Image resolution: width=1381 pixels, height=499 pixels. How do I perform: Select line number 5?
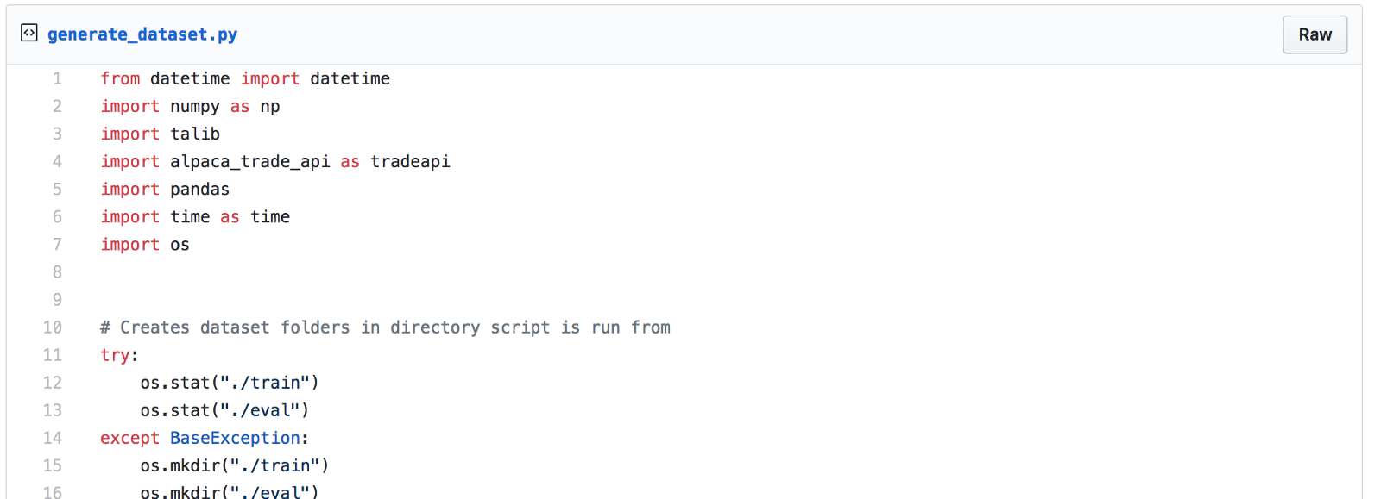(x=57, y=189)
